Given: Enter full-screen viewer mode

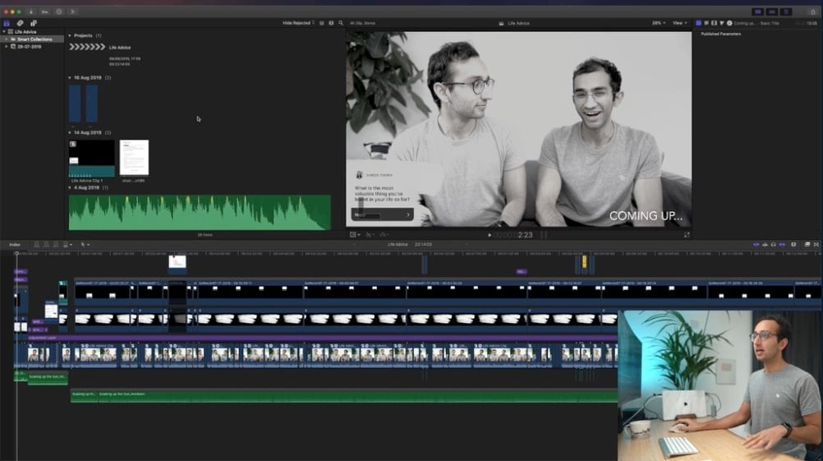Looking at the screenshot, I should (x=687, y=234).
